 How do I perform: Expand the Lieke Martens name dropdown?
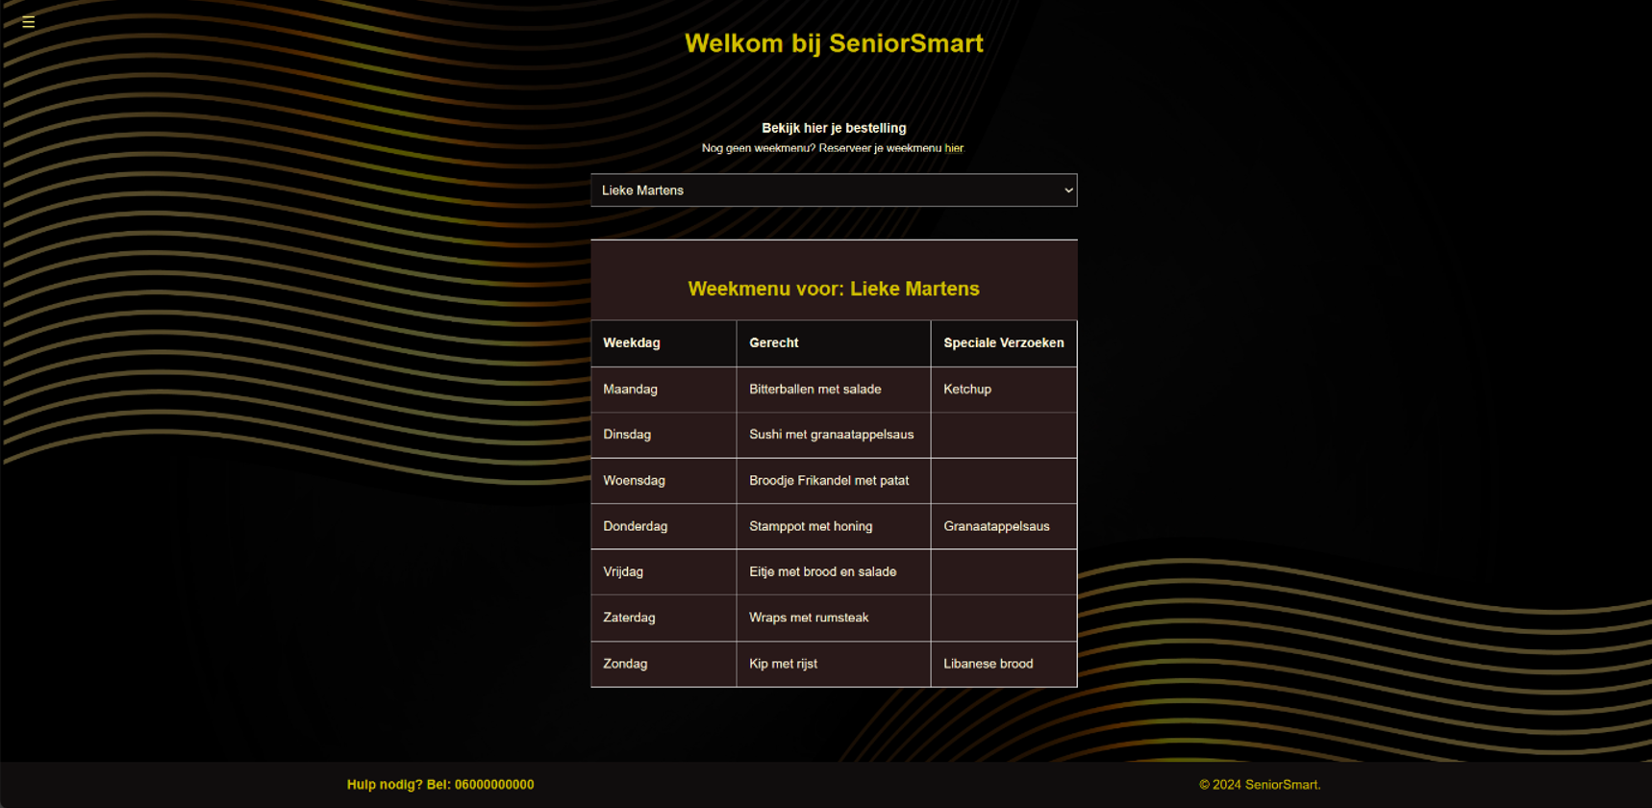click(833, 190)
